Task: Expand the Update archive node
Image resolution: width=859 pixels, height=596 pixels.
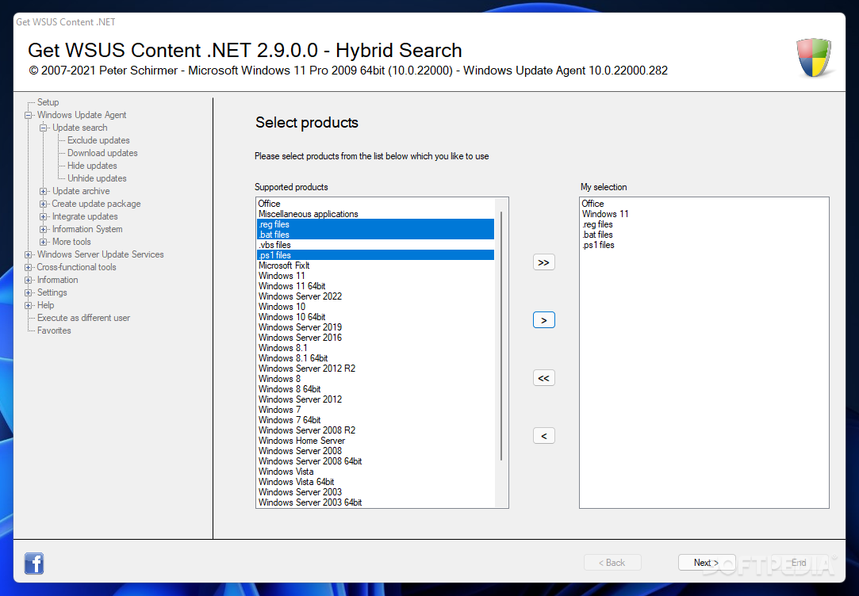Action: [x=44, y=191]
